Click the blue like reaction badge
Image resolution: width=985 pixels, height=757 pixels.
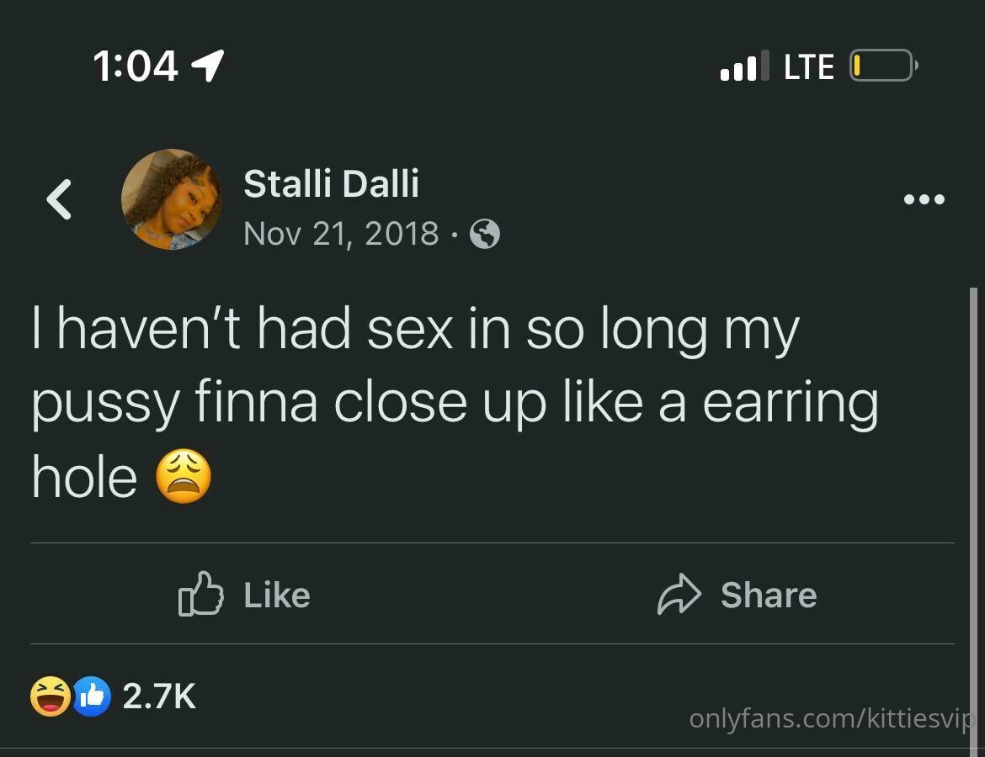point(92,696)
